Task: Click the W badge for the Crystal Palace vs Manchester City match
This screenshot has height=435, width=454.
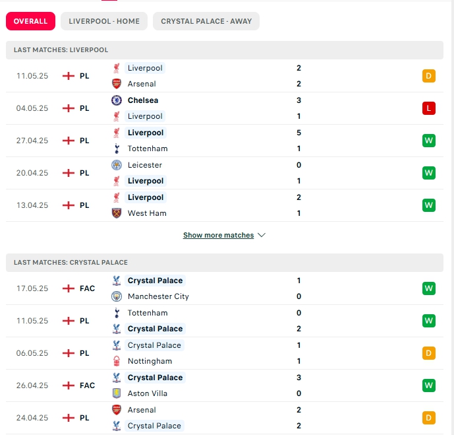Action: click(x=428, y=288)
